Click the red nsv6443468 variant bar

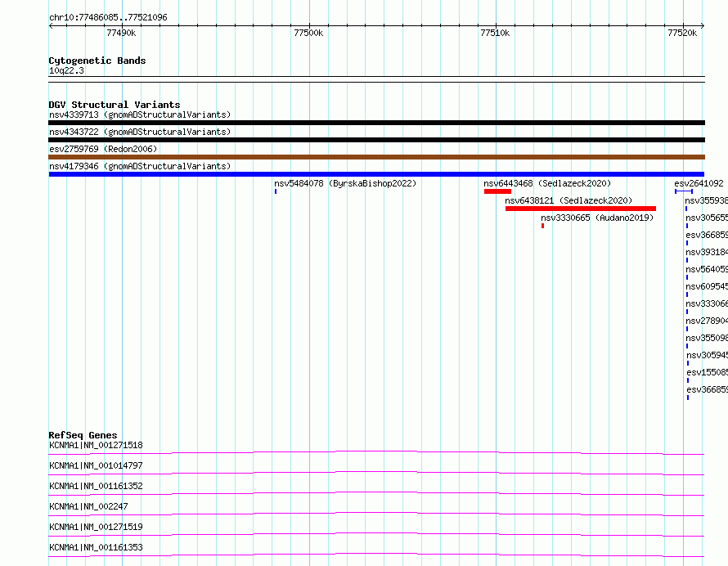497,191
